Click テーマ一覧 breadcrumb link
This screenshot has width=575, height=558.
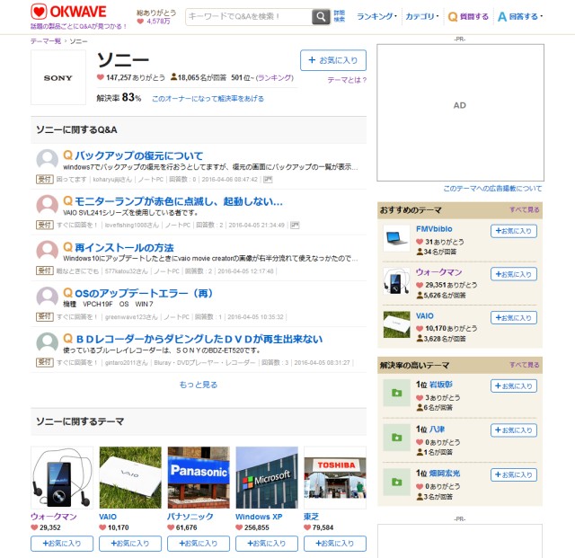click(46, 41)
